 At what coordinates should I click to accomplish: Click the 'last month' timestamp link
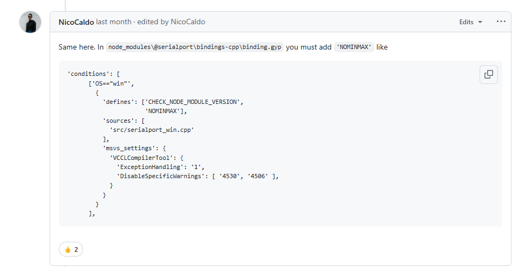pos(113,22)
